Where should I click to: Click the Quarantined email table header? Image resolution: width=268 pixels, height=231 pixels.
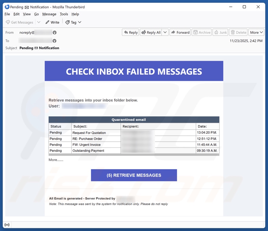pyautogui.click(x=134, y=120)
